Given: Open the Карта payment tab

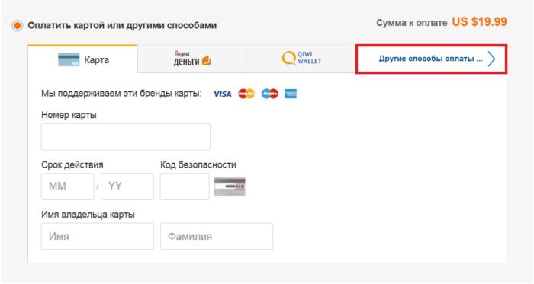Looking at the screenshot, I should pos(82,59).
